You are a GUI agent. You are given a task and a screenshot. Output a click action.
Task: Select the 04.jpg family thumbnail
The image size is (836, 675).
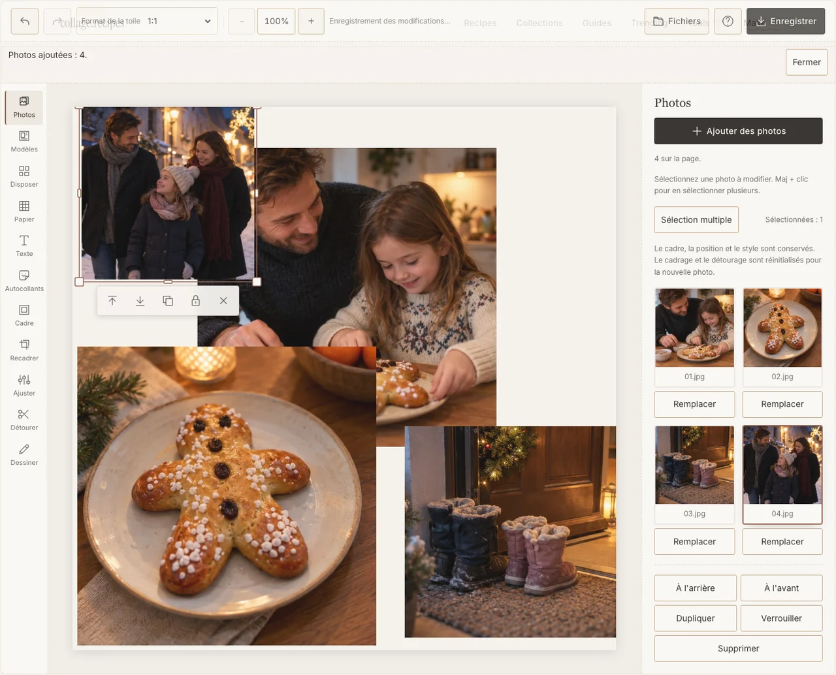(782, 475)
